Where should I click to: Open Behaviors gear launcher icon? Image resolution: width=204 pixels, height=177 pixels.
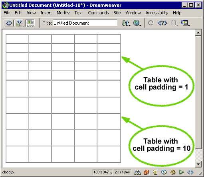click(x=173, y=172)
